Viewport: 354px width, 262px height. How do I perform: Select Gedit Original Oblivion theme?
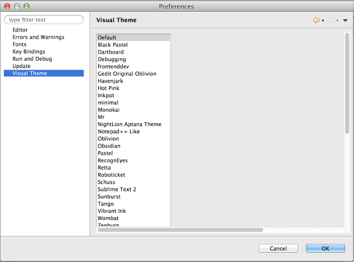pyautogui.click(x=127, y=74)
